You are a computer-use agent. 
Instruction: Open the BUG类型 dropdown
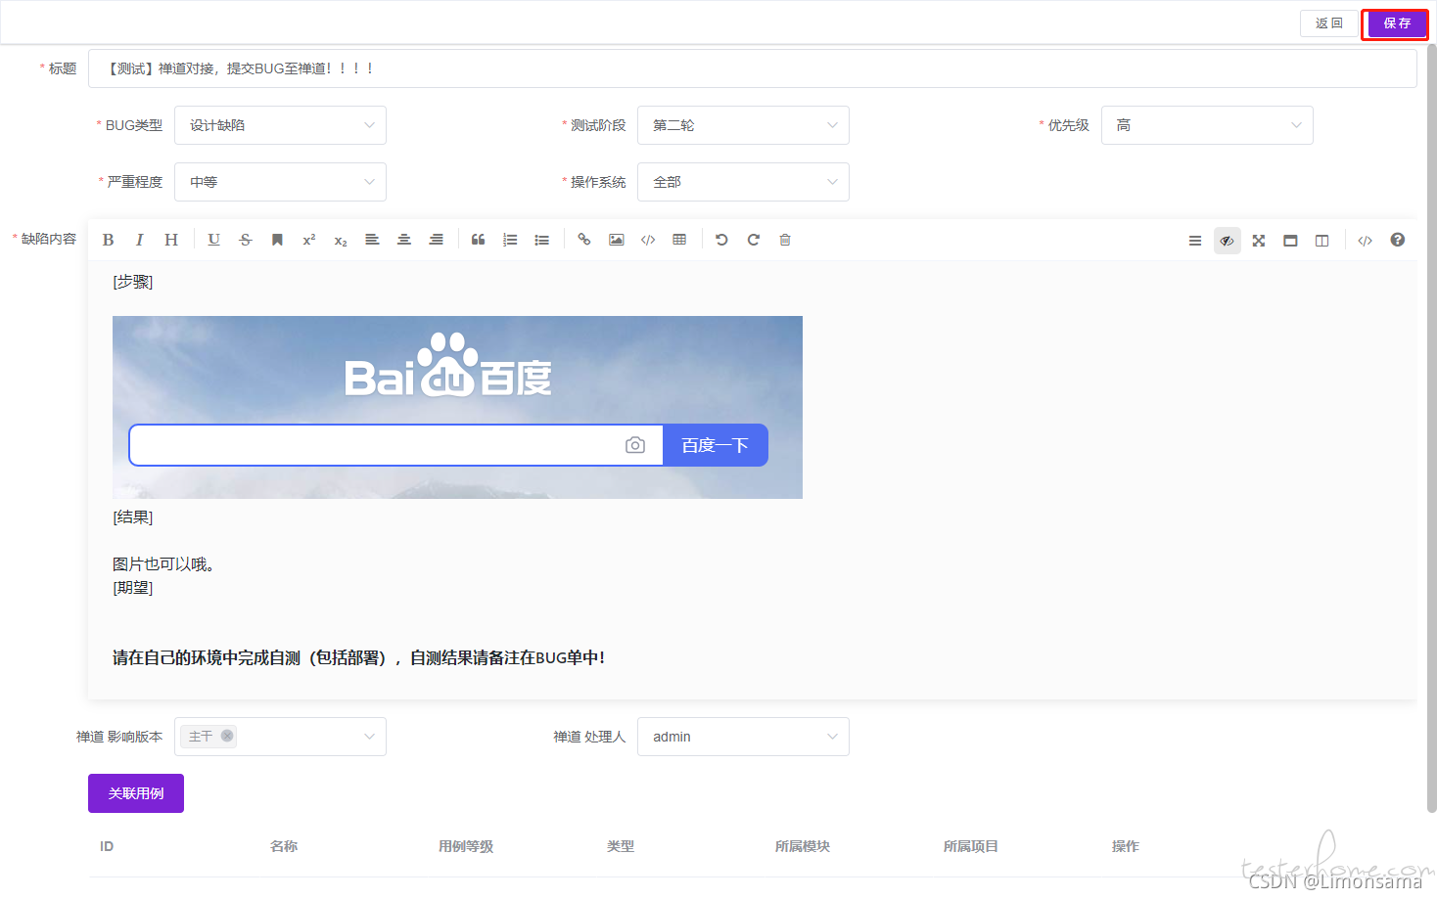click(280, 125)
